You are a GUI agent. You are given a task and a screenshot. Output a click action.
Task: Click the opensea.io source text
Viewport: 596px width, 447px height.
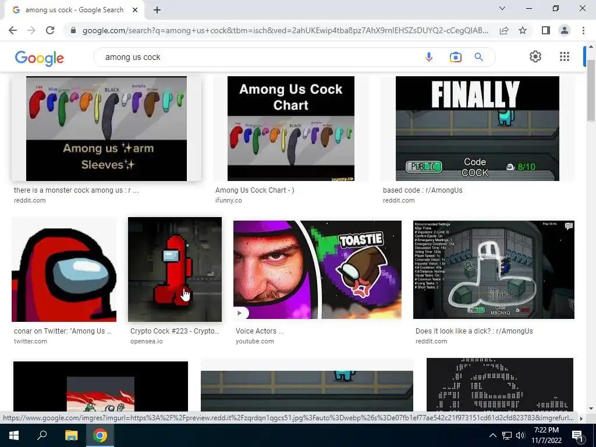point(146,341)
